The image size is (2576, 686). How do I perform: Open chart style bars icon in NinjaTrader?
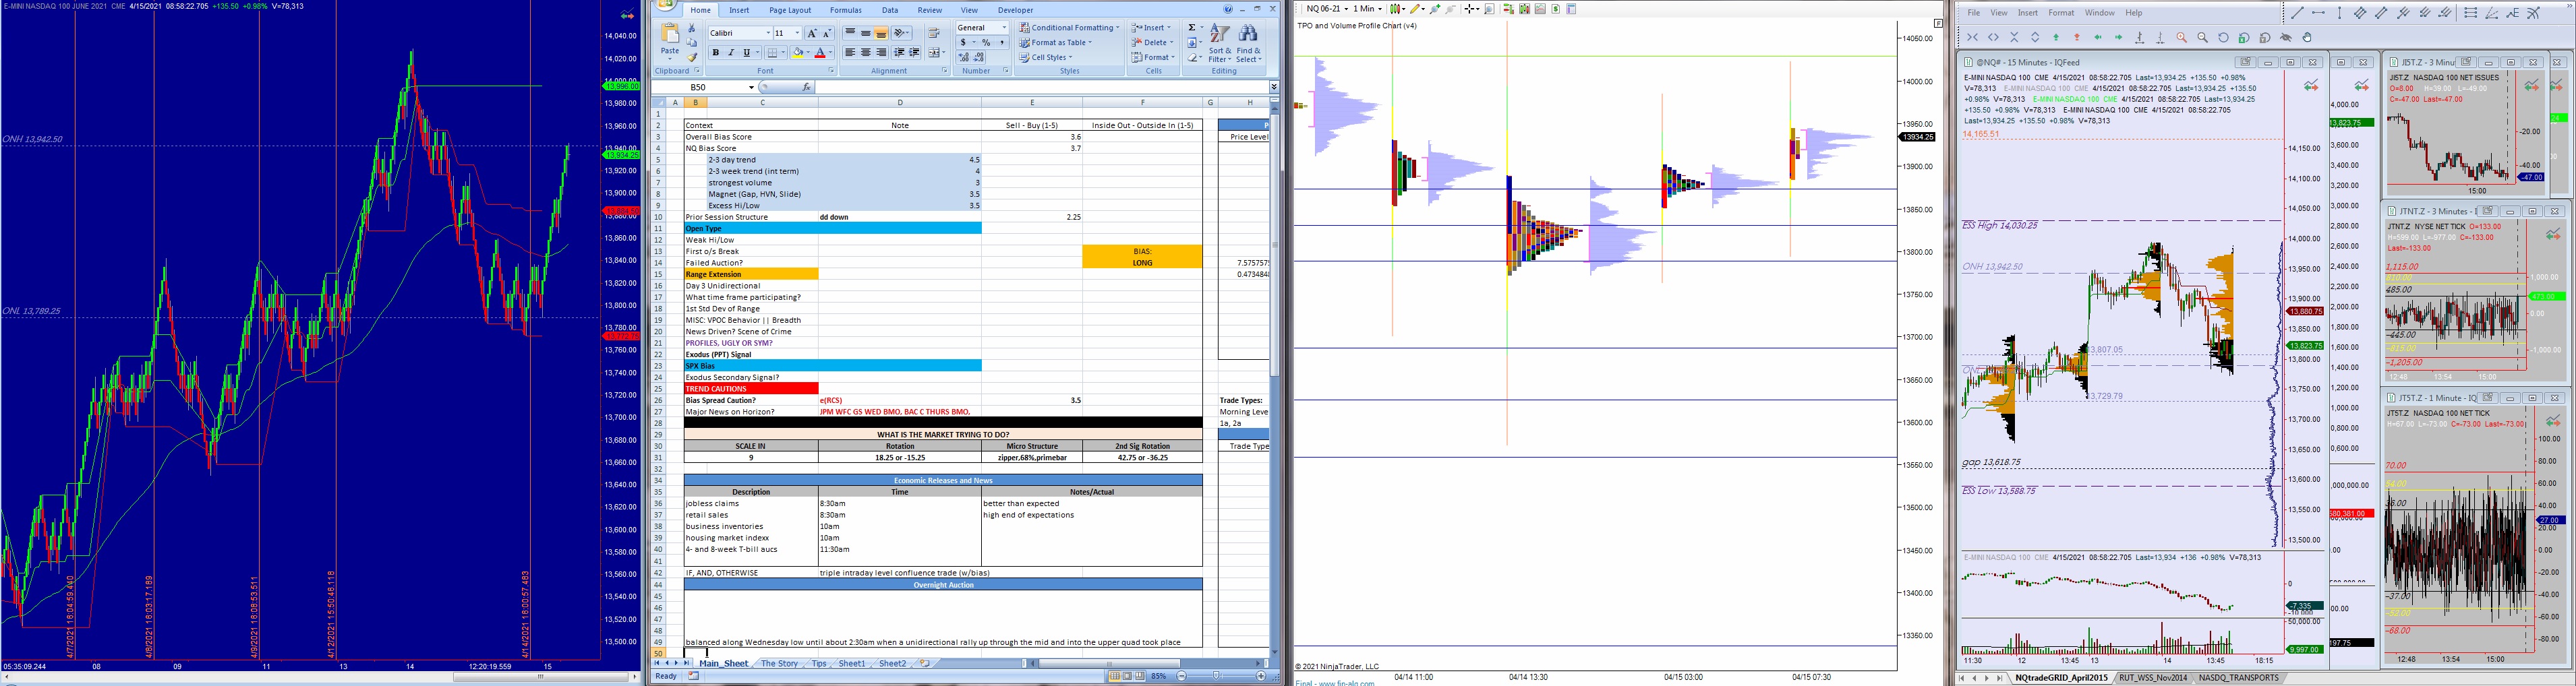(1396, 9)
